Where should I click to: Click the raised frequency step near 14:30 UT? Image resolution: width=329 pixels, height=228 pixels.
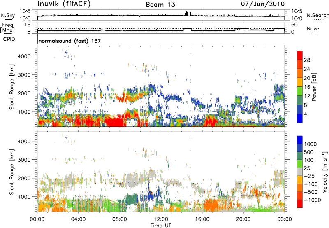(187, 29)
